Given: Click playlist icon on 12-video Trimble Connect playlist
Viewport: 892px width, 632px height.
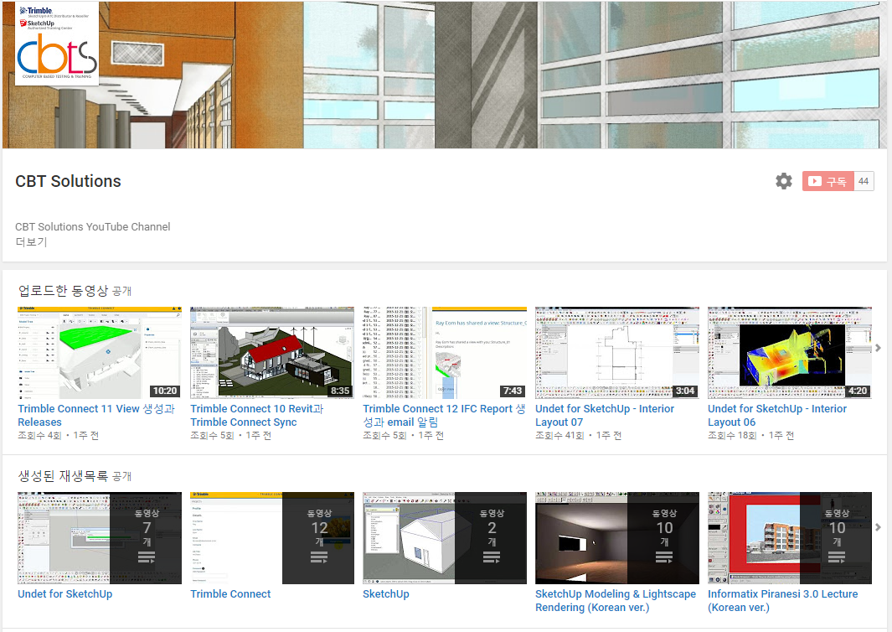Looking at the screenshot, I should point(319,557).
